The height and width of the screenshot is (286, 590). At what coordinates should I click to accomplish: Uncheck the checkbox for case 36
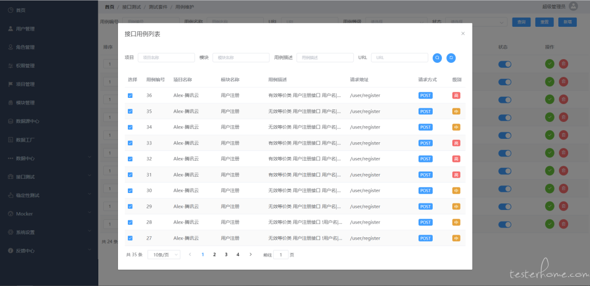click(x=130, y=96)
